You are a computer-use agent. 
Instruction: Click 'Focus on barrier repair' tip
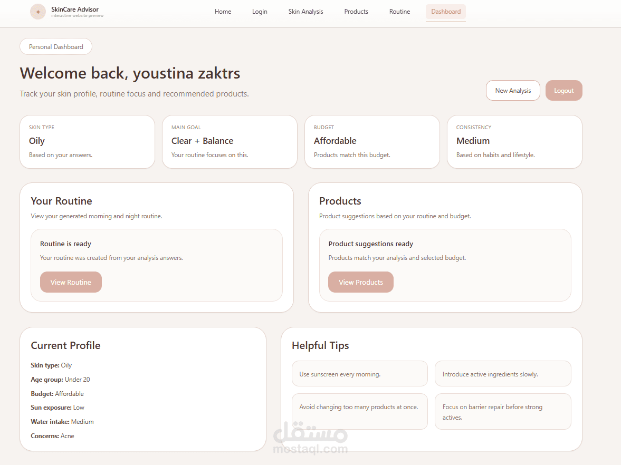point(503,412)
